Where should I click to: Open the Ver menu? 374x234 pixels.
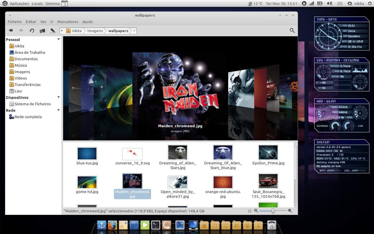click(x=43, y=22)
